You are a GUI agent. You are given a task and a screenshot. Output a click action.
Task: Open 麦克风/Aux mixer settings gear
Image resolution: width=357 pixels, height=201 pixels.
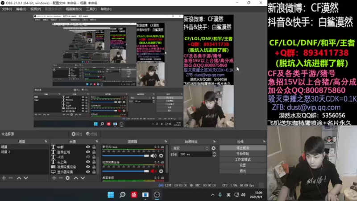(x=161, y=156)
